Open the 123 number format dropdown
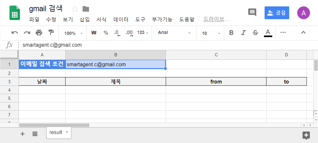318x143 pixels. pos(143,33)
